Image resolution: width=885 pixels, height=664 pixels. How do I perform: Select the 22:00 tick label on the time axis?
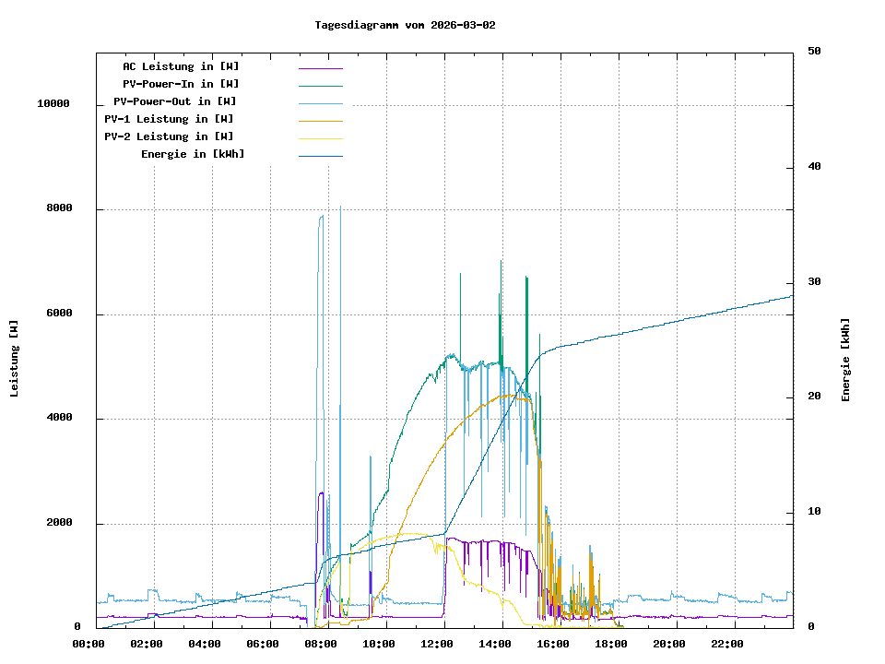[x=727, y=644]
